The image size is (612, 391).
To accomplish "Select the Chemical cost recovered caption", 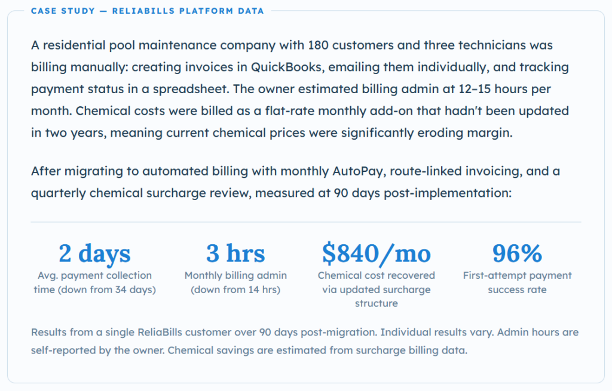I will 377,290.
